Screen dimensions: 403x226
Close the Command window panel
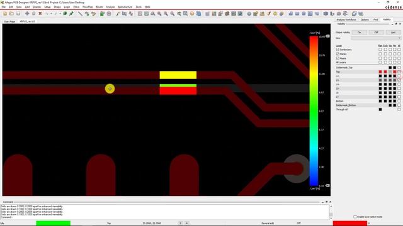click(x=330, y=202)
